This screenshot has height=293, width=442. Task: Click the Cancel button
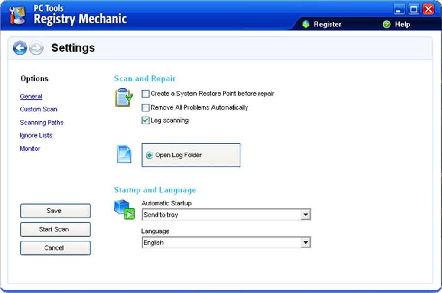tap(55, 248)
